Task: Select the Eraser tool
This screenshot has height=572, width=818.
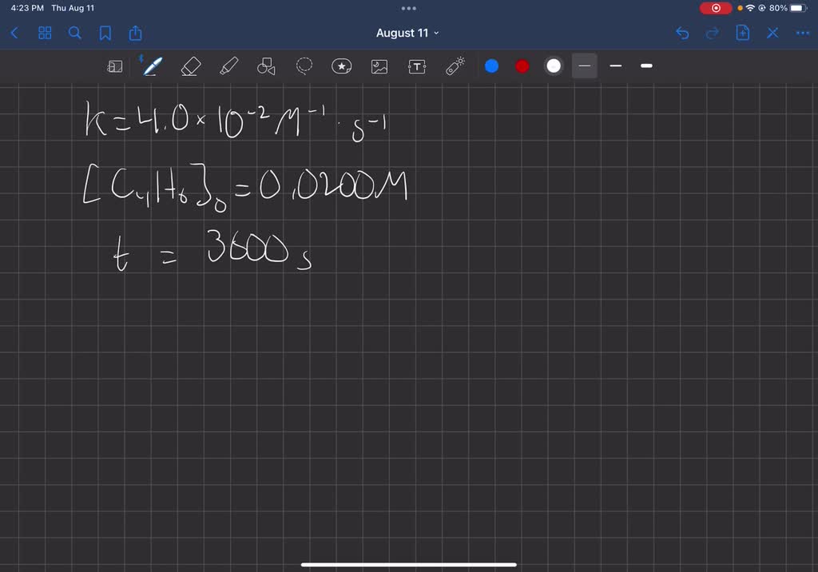Action: (x=190, y=66)
